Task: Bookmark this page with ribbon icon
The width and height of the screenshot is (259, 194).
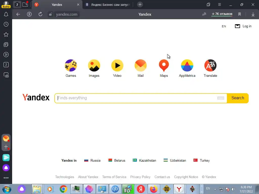Action: pyautogui.click(x=240, y=14)
